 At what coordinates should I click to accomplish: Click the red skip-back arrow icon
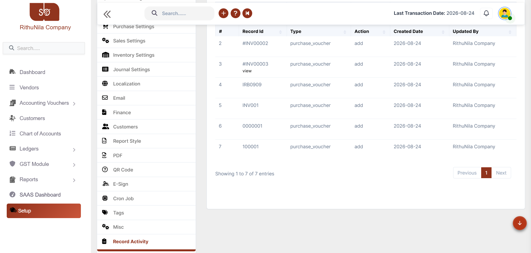[x=247, y=13]
